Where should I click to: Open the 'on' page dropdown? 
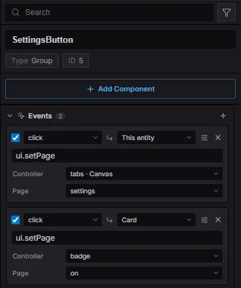144,273
